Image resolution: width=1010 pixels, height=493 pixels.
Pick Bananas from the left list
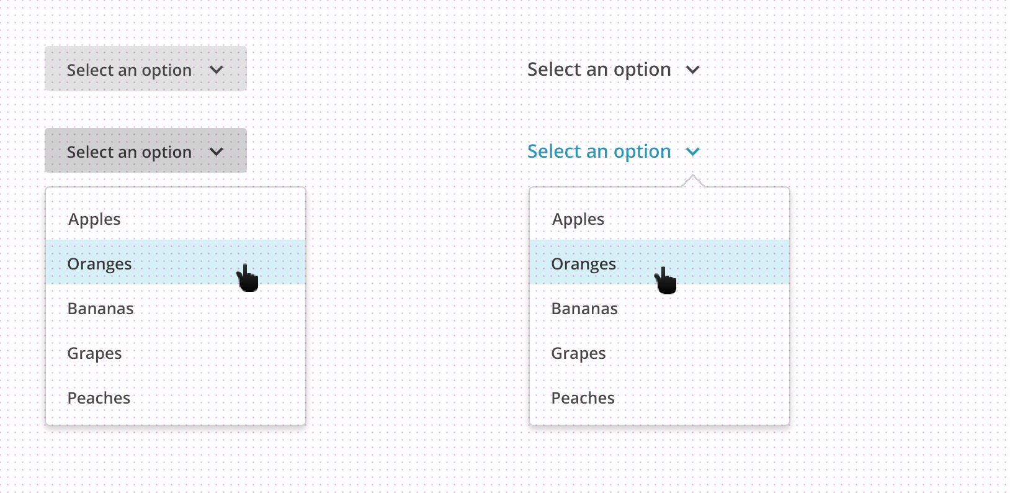pyautogui.click(x=176, y=309)
